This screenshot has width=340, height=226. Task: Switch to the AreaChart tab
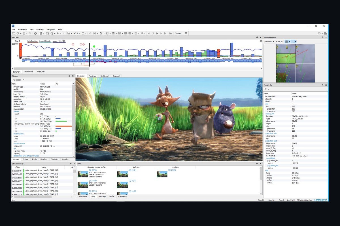click(x=41, y=72)
